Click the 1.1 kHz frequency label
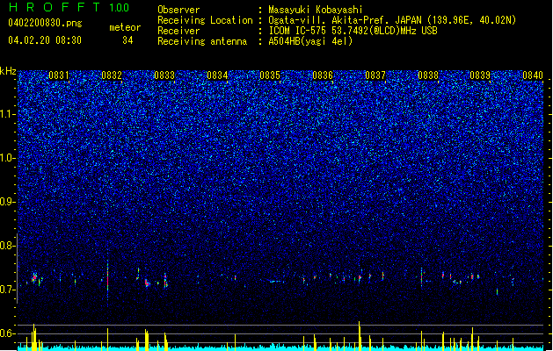The width and height of the screenshot is (553, 351). click(8, 114)
